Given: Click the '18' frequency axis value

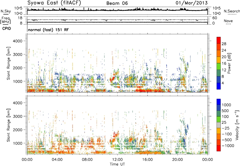Looking at the screenshot, I should (x=20, y=18).
